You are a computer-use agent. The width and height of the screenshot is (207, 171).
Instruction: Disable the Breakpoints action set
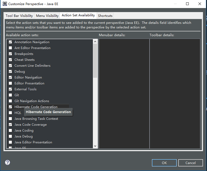tap(10, 54)
